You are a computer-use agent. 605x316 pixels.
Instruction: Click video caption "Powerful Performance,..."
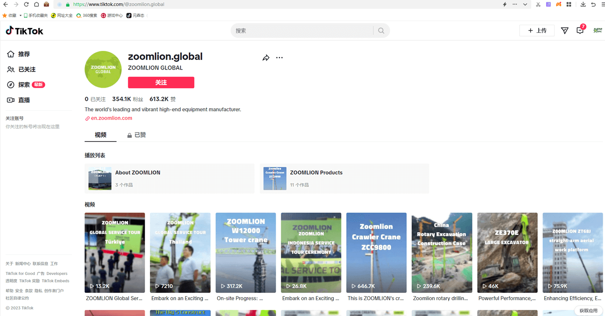[507, 298]
